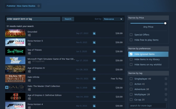Collapse the Narrow by Price panel header
176x109 pixels.
[x=148, y=18]
